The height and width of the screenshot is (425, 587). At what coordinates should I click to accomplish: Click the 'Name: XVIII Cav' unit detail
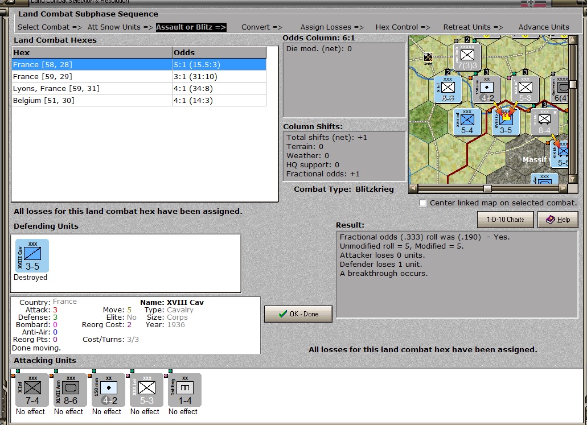click(x=172, y=302)
